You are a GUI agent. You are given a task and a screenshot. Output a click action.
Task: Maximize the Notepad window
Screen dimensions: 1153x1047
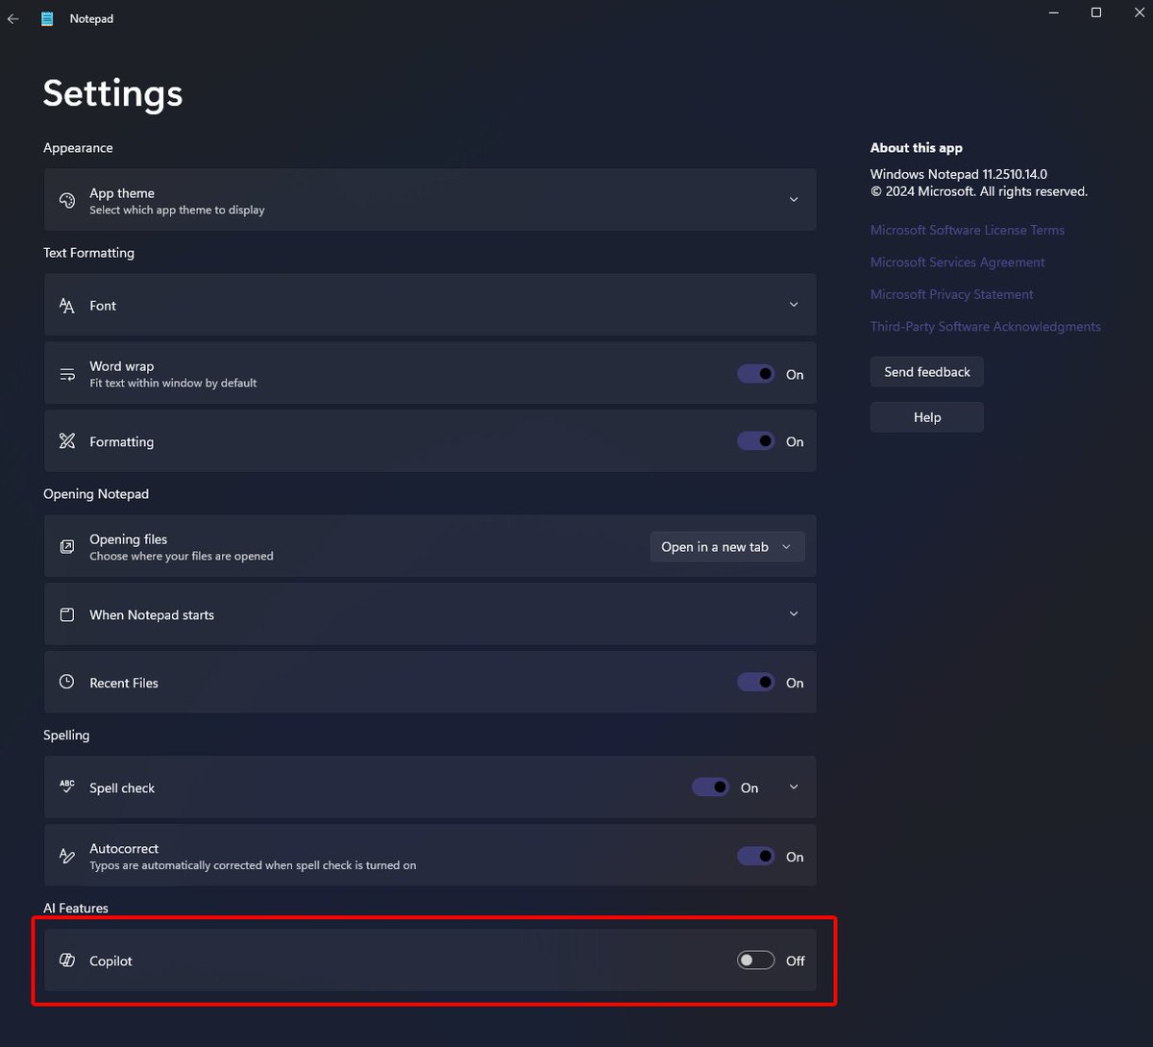(1096, 12)
